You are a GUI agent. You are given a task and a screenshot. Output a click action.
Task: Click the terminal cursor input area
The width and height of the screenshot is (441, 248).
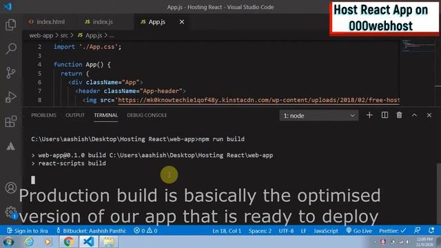click(33, 180)
